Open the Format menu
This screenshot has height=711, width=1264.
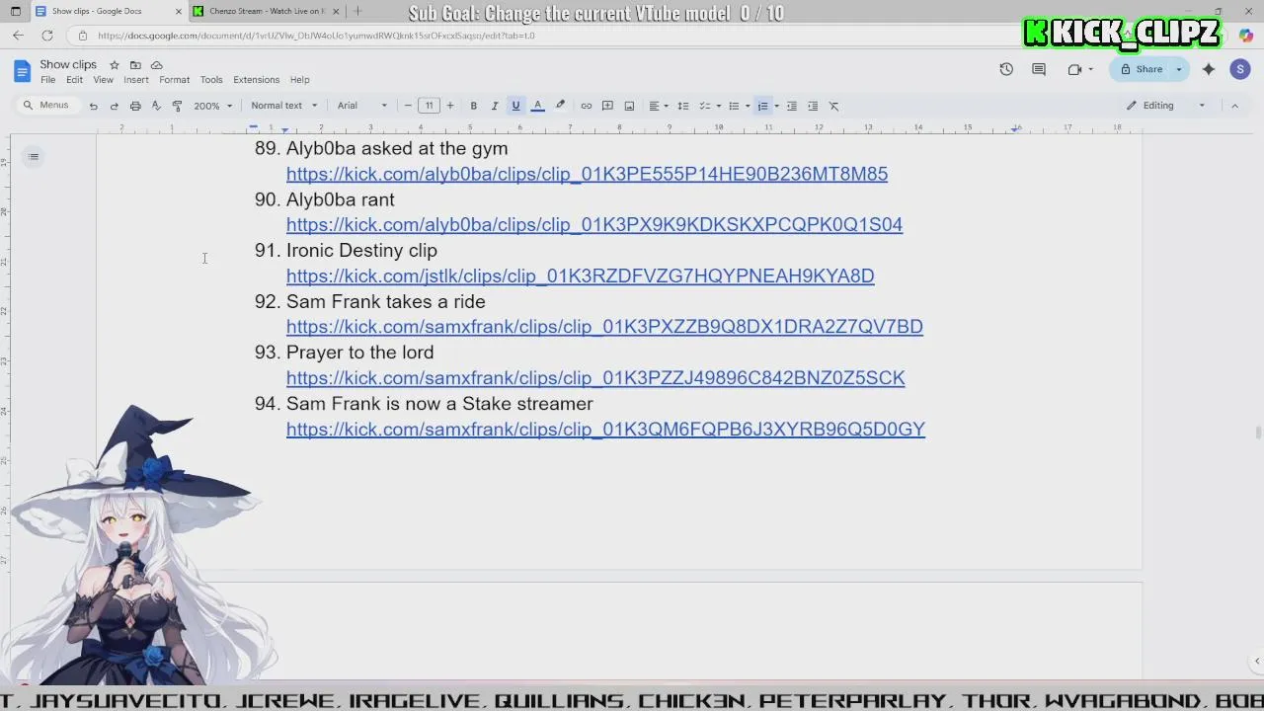tap(174, 80)
